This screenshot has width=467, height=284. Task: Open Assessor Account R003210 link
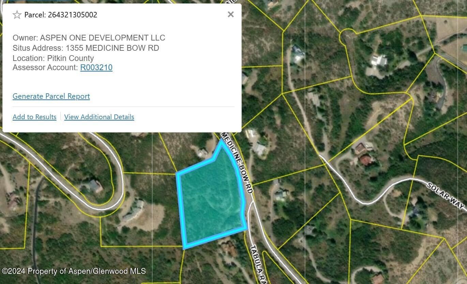[96, 67]
